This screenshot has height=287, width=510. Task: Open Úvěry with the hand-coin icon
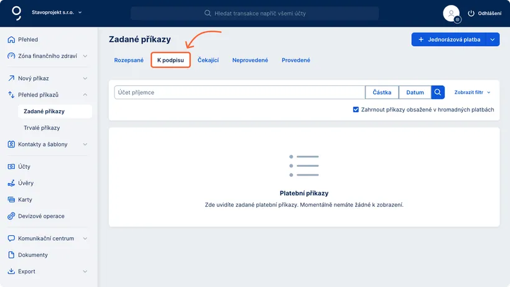11,183
